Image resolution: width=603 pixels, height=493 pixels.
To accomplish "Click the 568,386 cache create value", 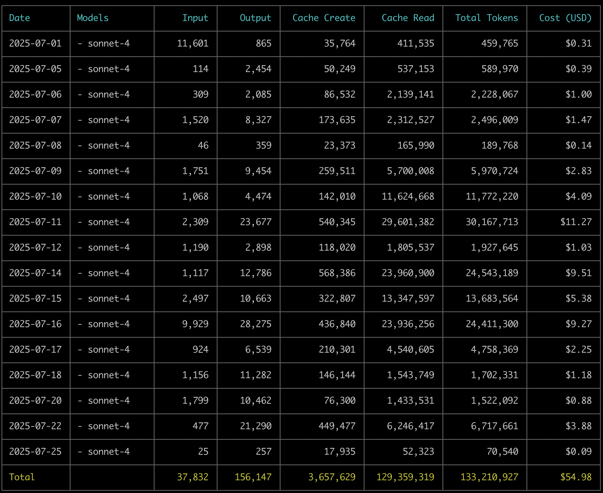I will (x=337, y=273).
